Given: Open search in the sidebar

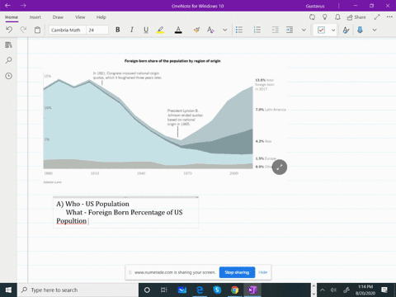Looking at the screenshot, I should pyautogui.click(x=8, y=60).
